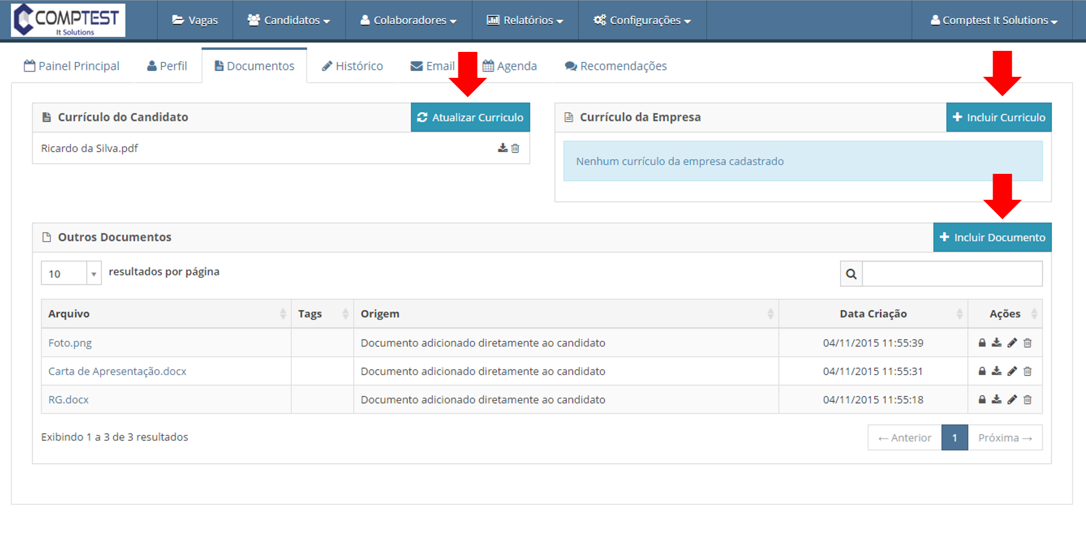Download the Ricardo da Silva.pdf resume
Viewport: 1086px width, 535px height.
[503, 148]
